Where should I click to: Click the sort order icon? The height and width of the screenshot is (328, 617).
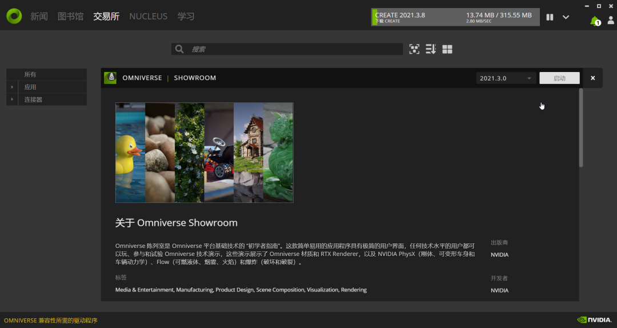[431, 49]
